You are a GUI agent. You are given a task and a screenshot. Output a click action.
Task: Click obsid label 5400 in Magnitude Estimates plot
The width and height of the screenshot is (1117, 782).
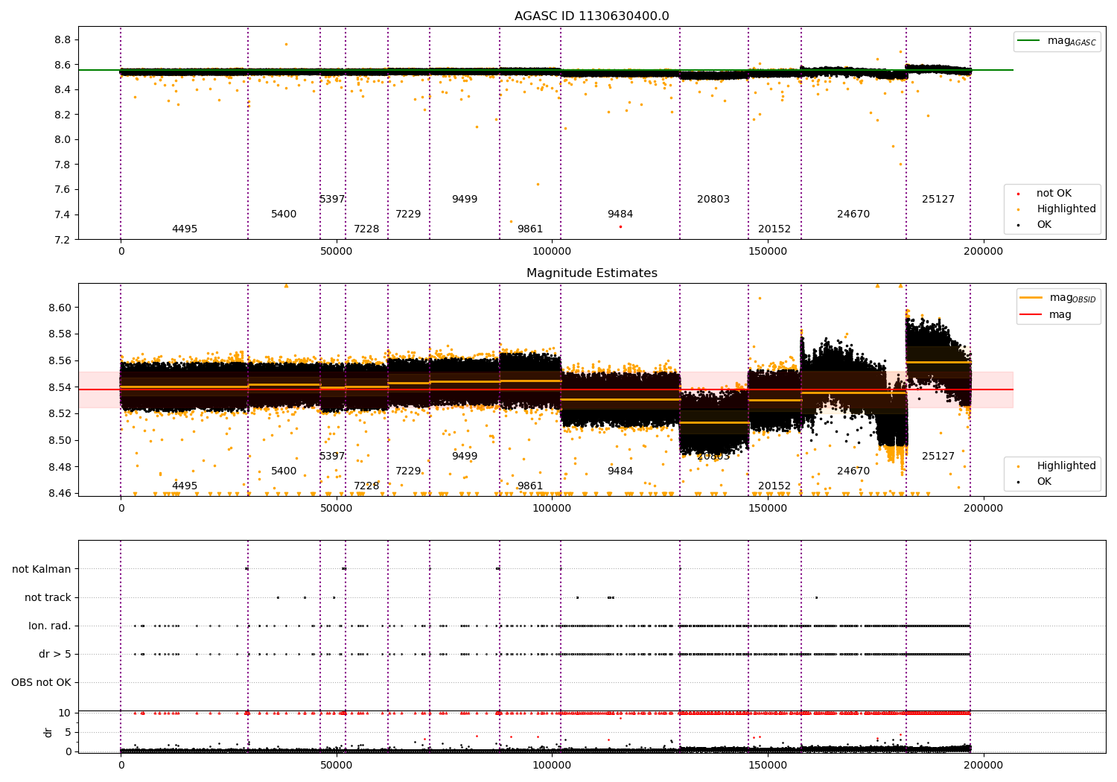click(x=284, y=471)
